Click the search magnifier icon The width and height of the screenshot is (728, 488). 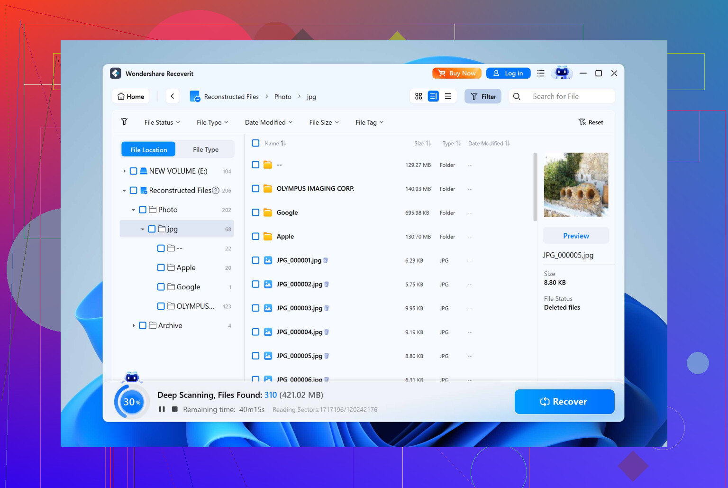tap(517, 96)
